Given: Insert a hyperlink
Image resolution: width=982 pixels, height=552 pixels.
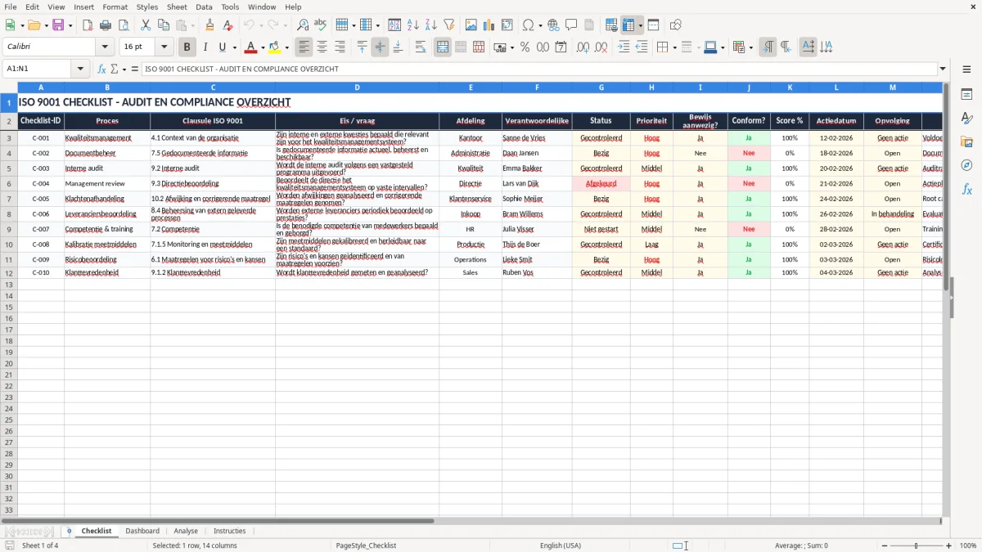Looking at the screenshot, I should 553,25.
